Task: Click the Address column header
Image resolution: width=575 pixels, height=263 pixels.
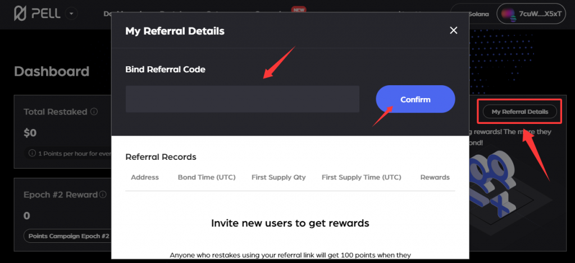Action: (x=145, y=177)
